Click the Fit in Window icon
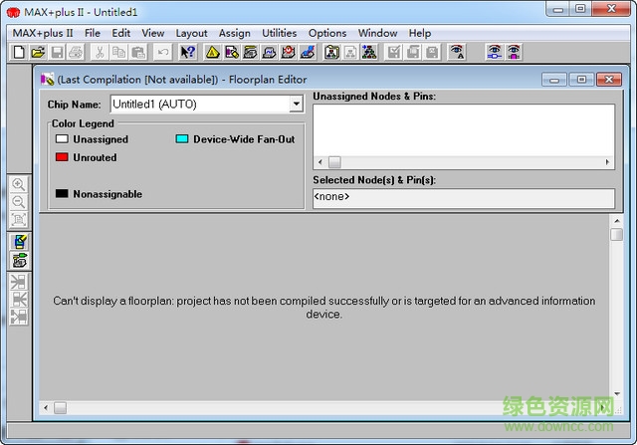The width and height of the screenshot is (637, 445). [x=18, y=219]
